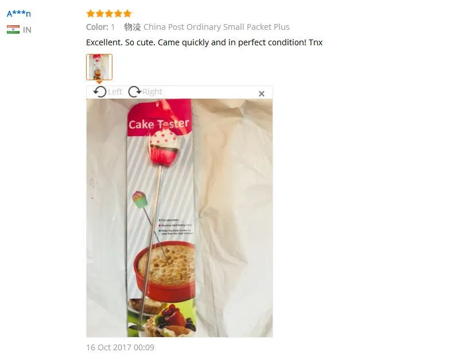Screen dimensions: 459x356
Task: Click the second rating star
Action: click(x=100, y=13)
